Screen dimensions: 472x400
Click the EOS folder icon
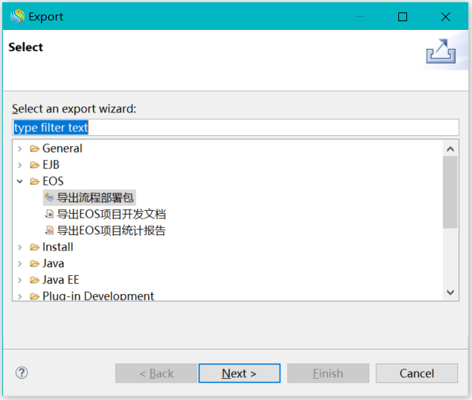click(x=34, y=181)
